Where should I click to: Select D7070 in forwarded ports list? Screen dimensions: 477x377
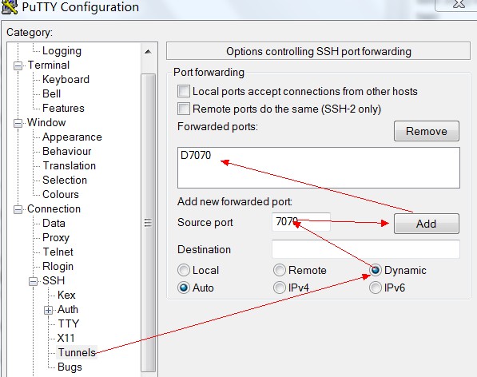coord(196,155)
